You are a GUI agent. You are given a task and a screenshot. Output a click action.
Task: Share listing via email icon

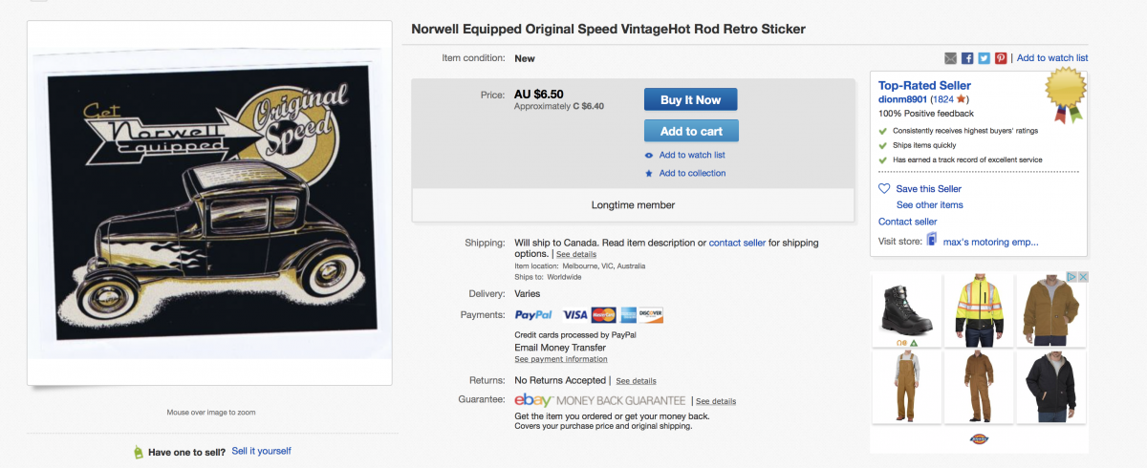[x=950, y=58]
